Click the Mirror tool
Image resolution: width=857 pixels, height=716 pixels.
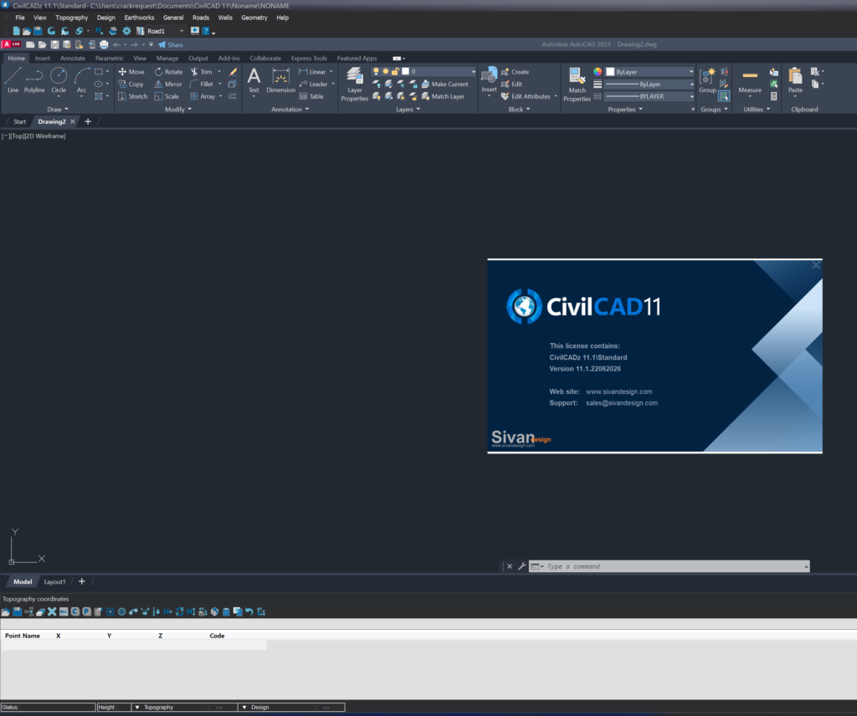(167, 84)
